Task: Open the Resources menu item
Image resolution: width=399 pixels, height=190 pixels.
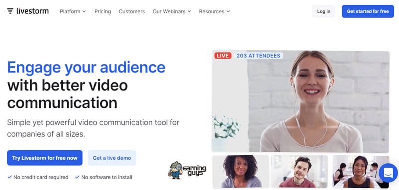Action: tap(211, 11)
